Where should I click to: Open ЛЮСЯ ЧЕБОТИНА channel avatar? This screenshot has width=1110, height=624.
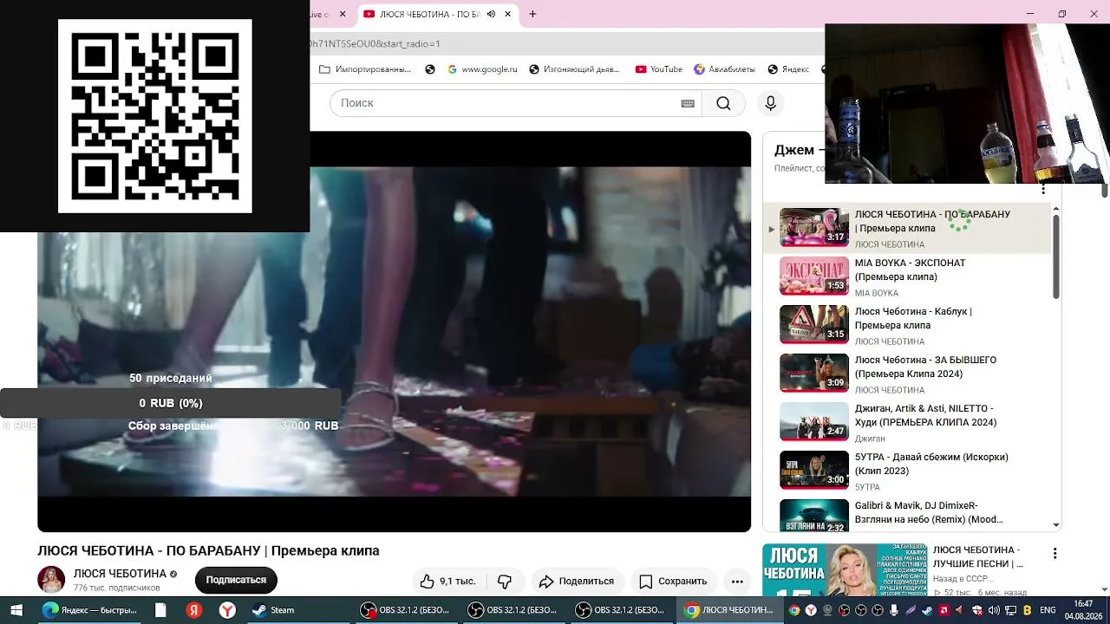click(x=51, y=580)
